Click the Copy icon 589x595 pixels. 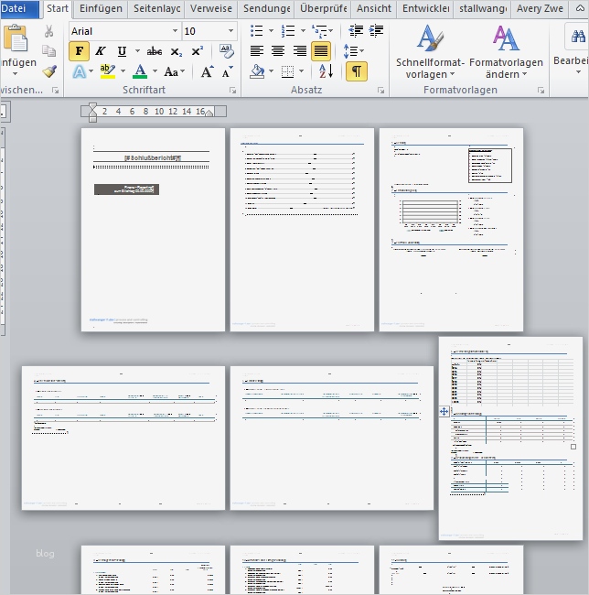(x=48, y=50)
